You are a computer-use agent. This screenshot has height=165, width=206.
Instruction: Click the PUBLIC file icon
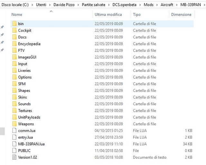(x=14, y=151)
